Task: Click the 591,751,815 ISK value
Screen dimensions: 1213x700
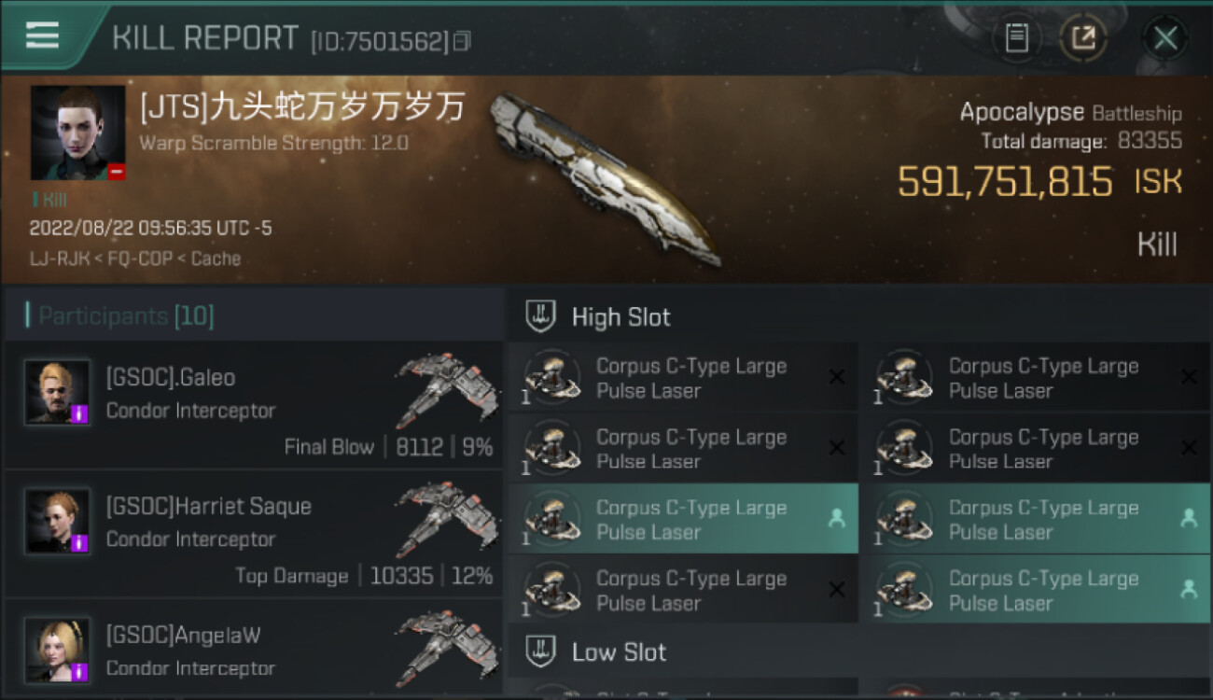Action: click(x=1039, y=182)
